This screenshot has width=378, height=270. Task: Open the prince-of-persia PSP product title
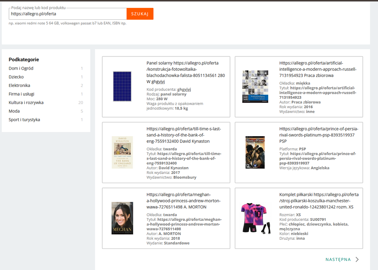[x=319, y=135]
